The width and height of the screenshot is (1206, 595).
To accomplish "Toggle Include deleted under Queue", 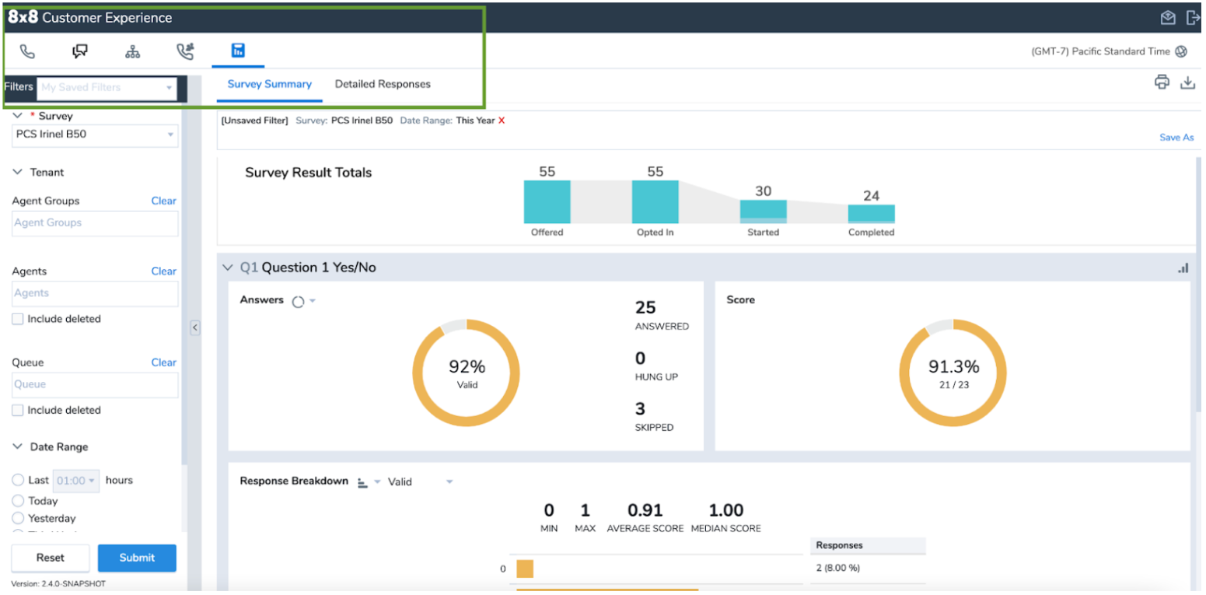I will point(17,410).
